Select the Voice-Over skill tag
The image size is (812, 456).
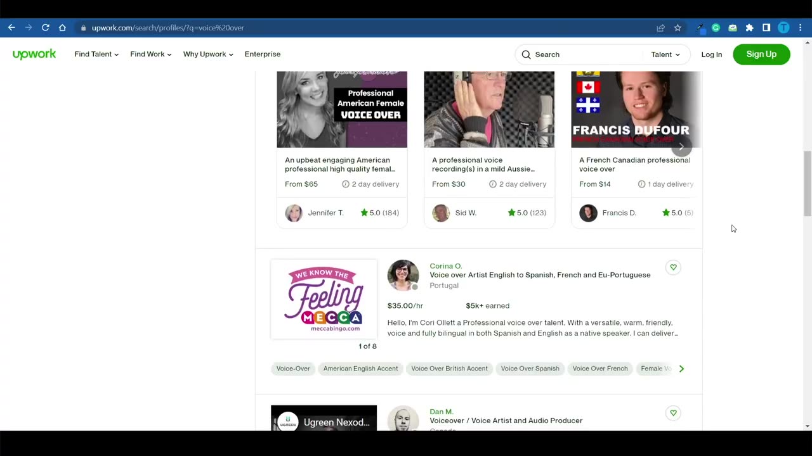[293, 369]
